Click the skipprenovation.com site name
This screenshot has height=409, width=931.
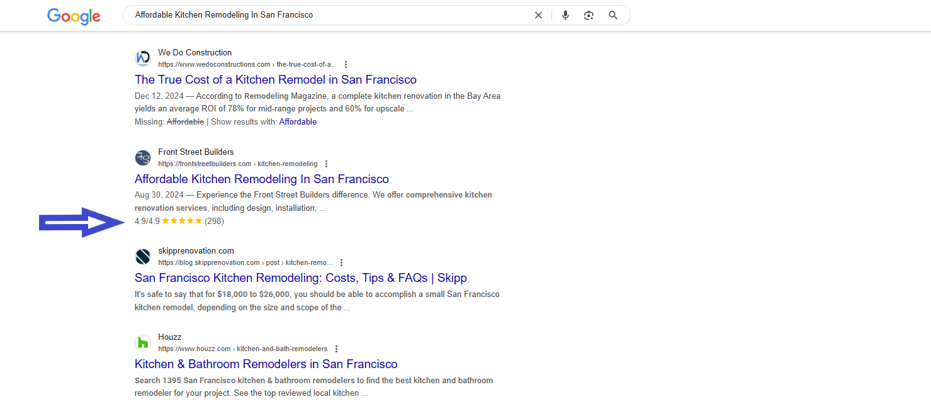click(196, 251)
